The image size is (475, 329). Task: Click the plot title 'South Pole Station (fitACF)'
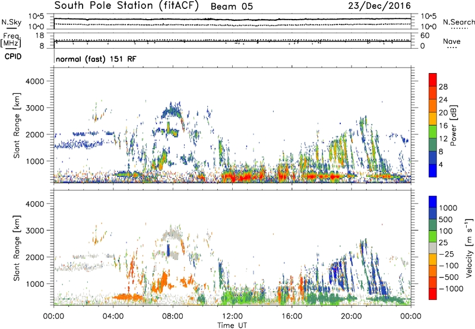(126, 5)
